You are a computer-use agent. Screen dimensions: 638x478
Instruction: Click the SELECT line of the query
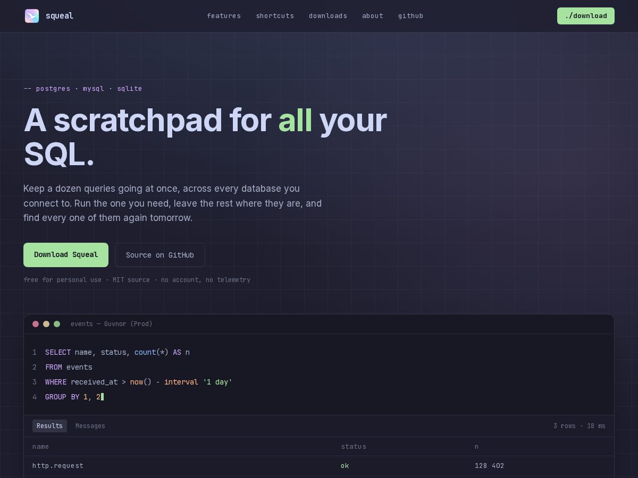point(117,352)
